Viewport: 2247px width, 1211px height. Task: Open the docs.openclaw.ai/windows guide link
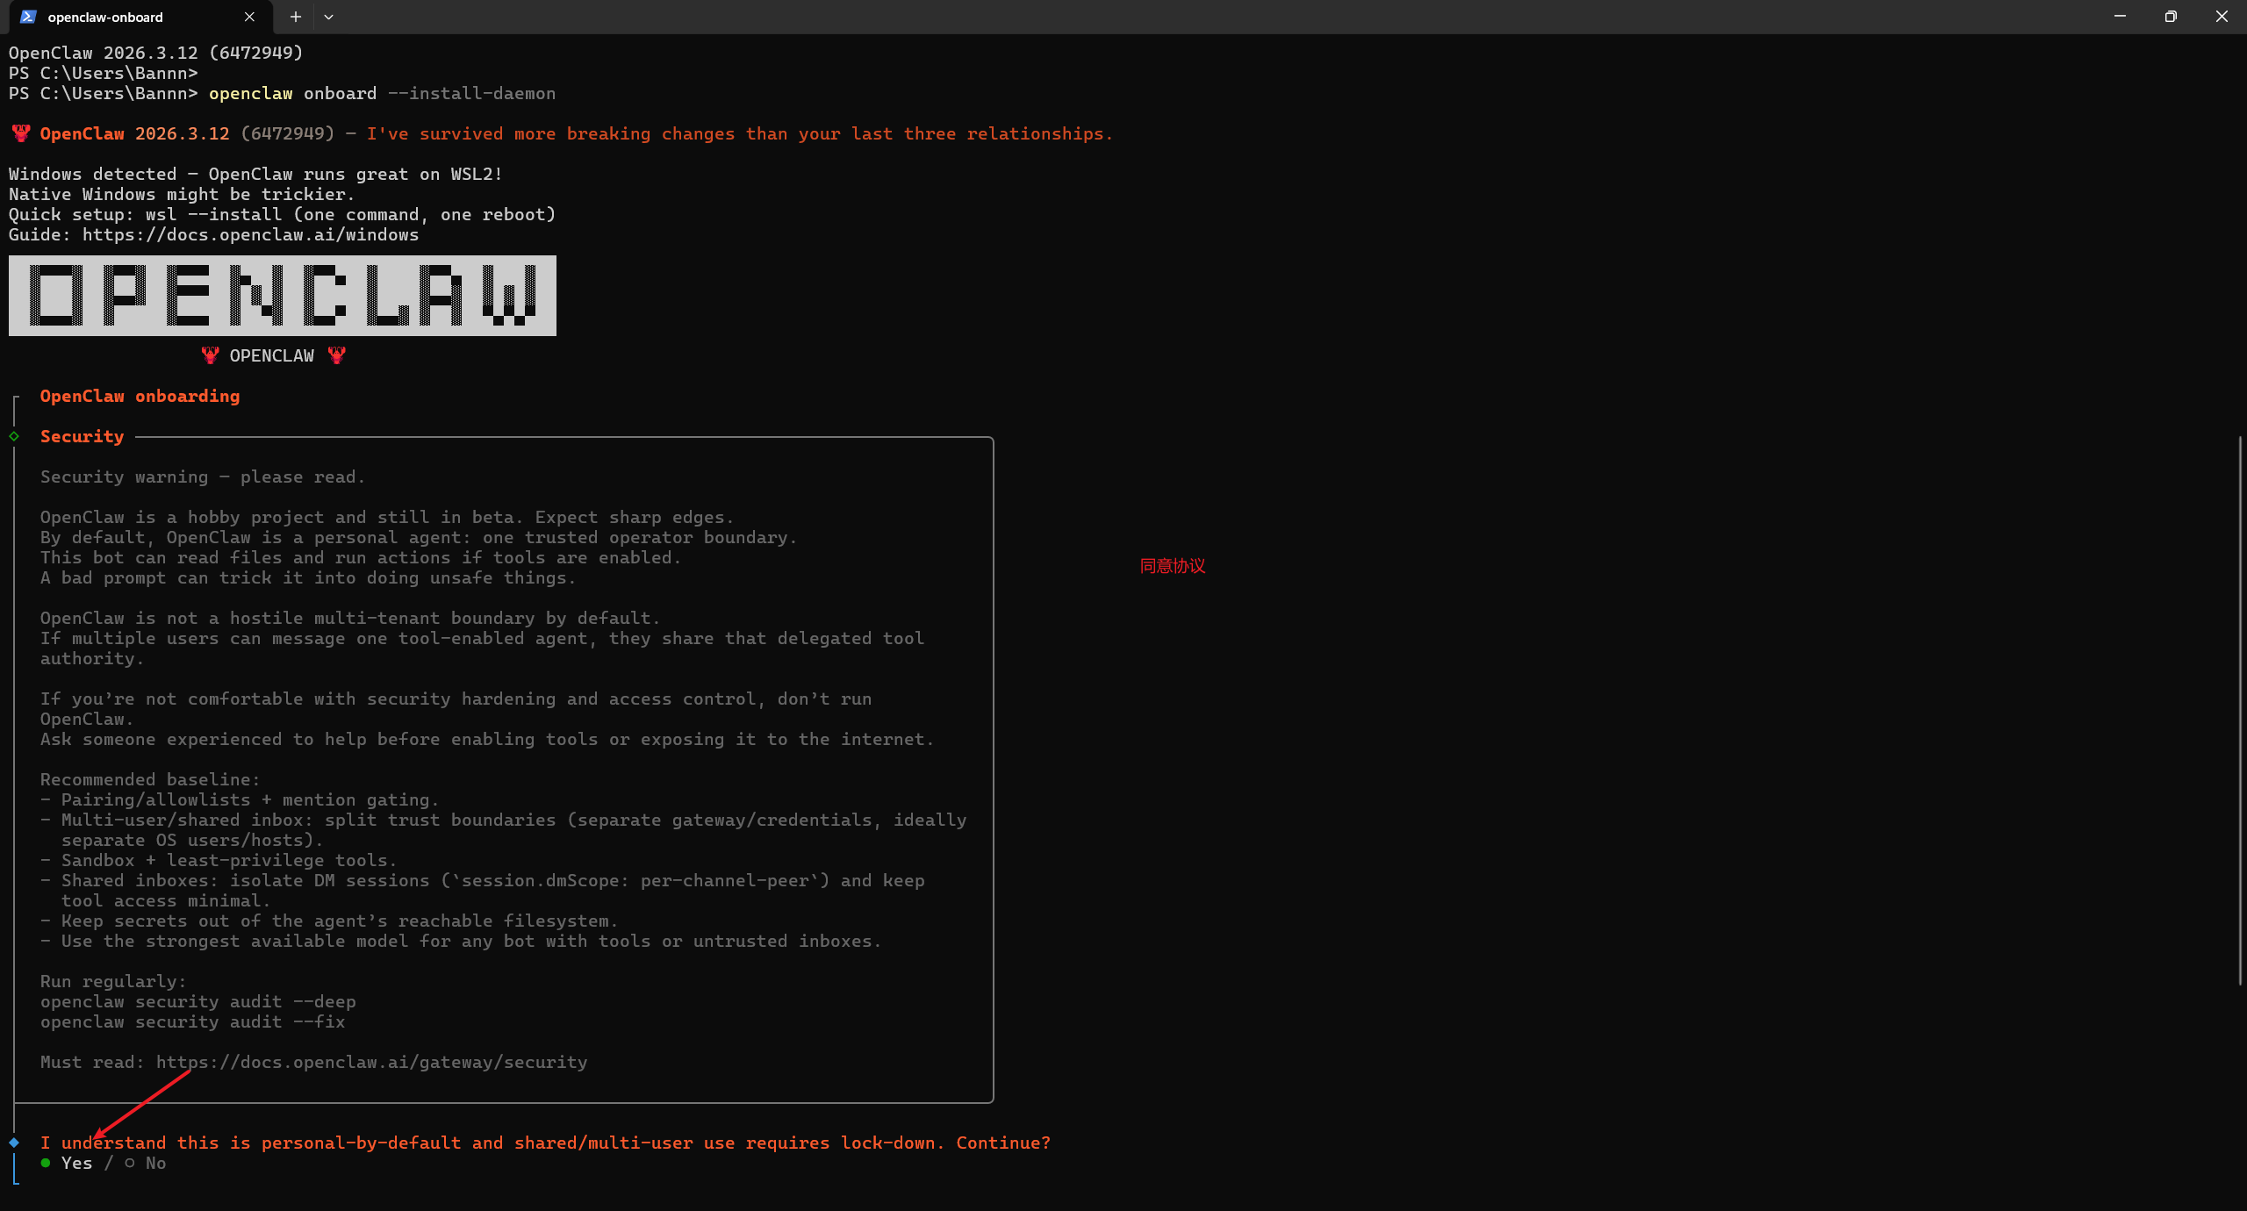coord(250,234)
